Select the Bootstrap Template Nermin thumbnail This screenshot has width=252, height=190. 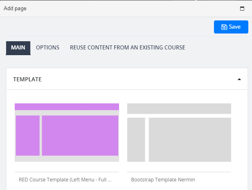click(x=179, y=132)
